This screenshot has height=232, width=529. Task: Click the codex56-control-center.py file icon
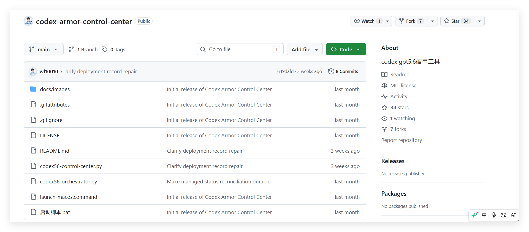click(x=34, y=166)
